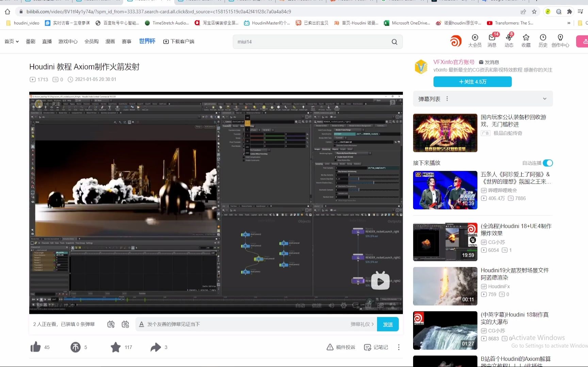The image size is (588, 367).
Task: Open the 直播 nav item
Action: pos(47,41)
